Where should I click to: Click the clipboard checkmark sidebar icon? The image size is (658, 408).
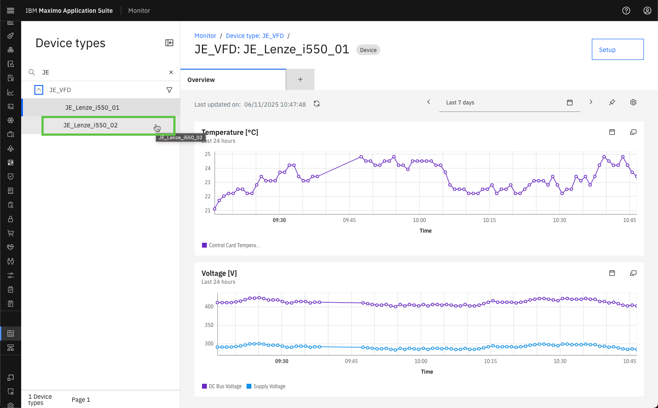[x=11, y=289]
